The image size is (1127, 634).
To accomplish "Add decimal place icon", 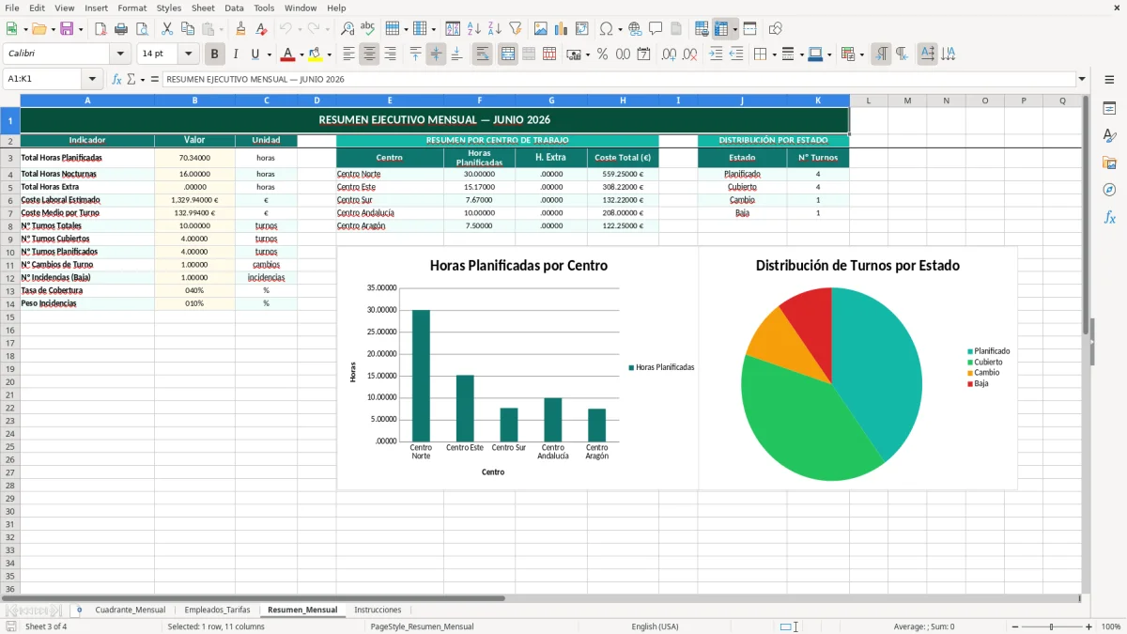I will click(x=669, y=54).
